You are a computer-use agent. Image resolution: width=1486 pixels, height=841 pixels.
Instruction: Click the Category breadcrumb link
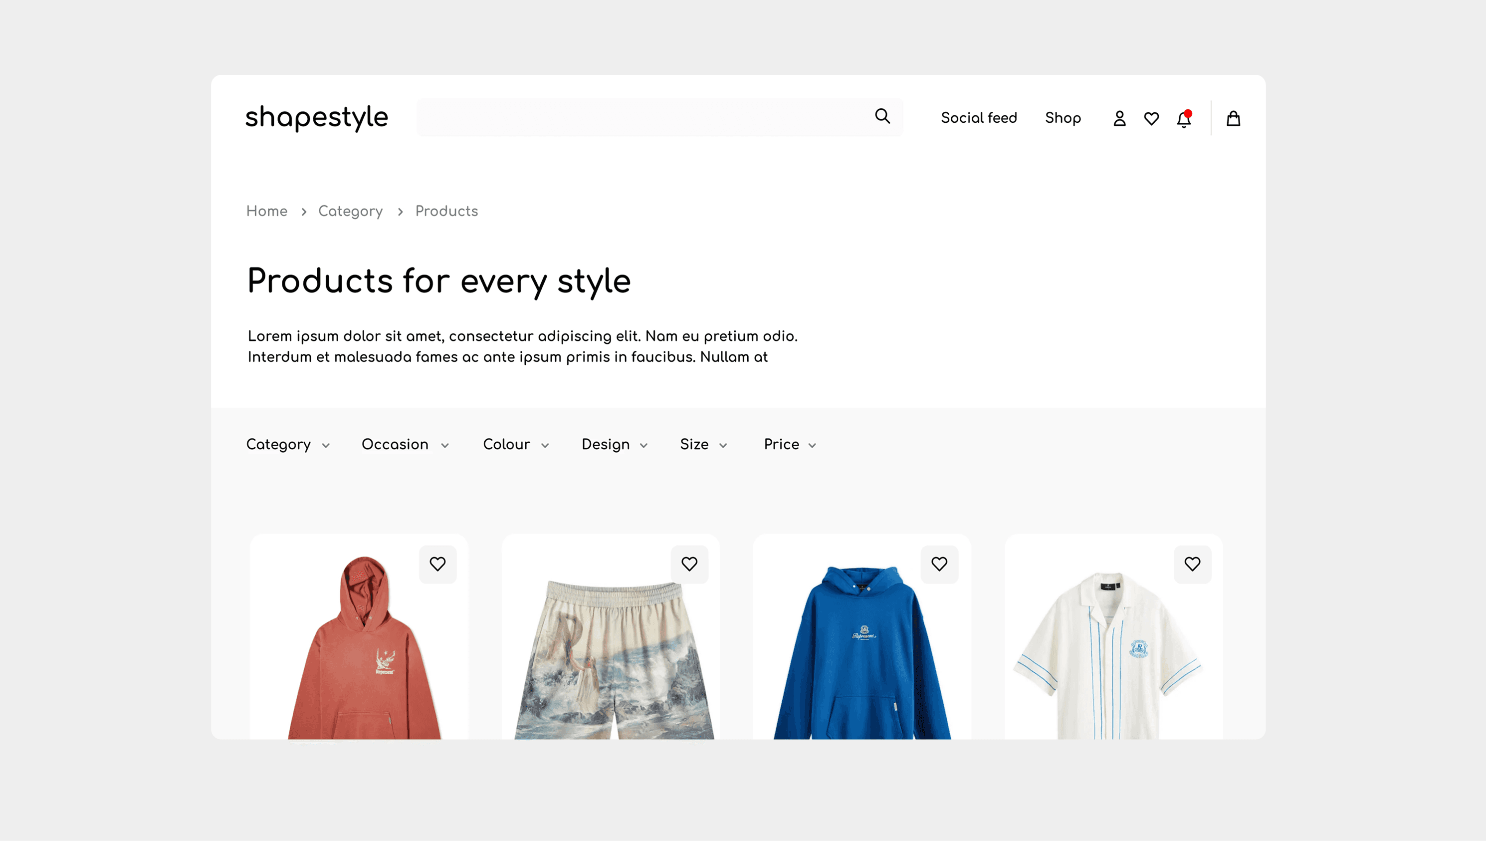point(350,211)
